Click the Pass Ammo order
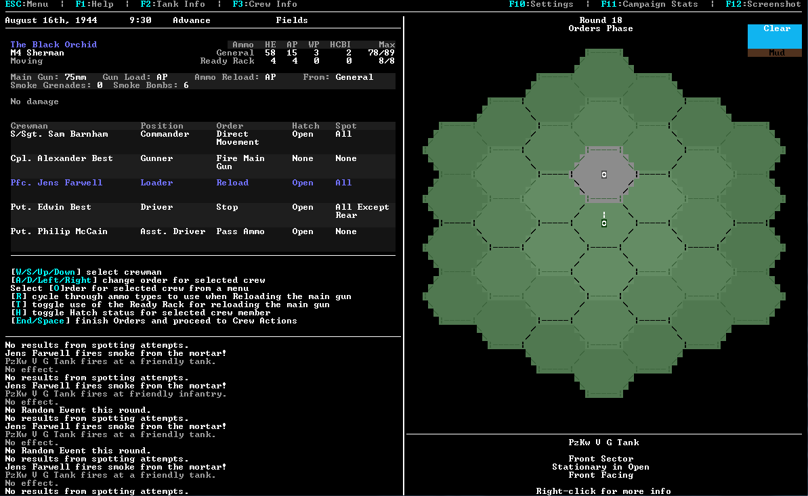Image resolution: width=808 pixels, height=496 pixels. 240,231
